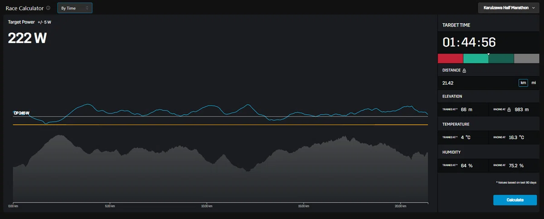Click the TEMPERATURE section heading

point(456,124)
